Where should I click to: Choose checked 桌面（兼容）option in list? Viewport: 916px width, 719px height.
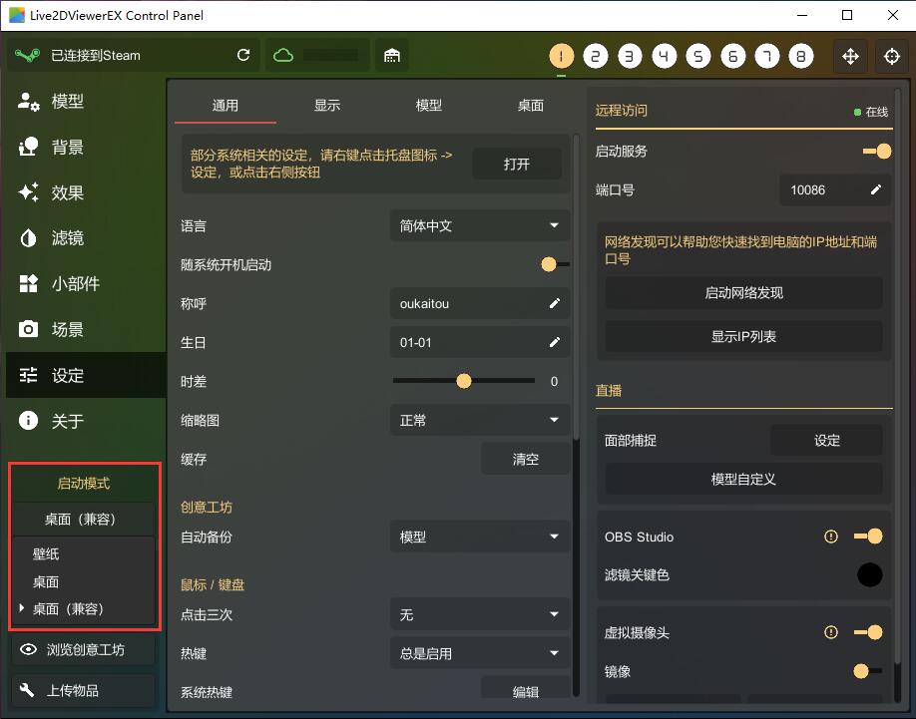[84, 609]
